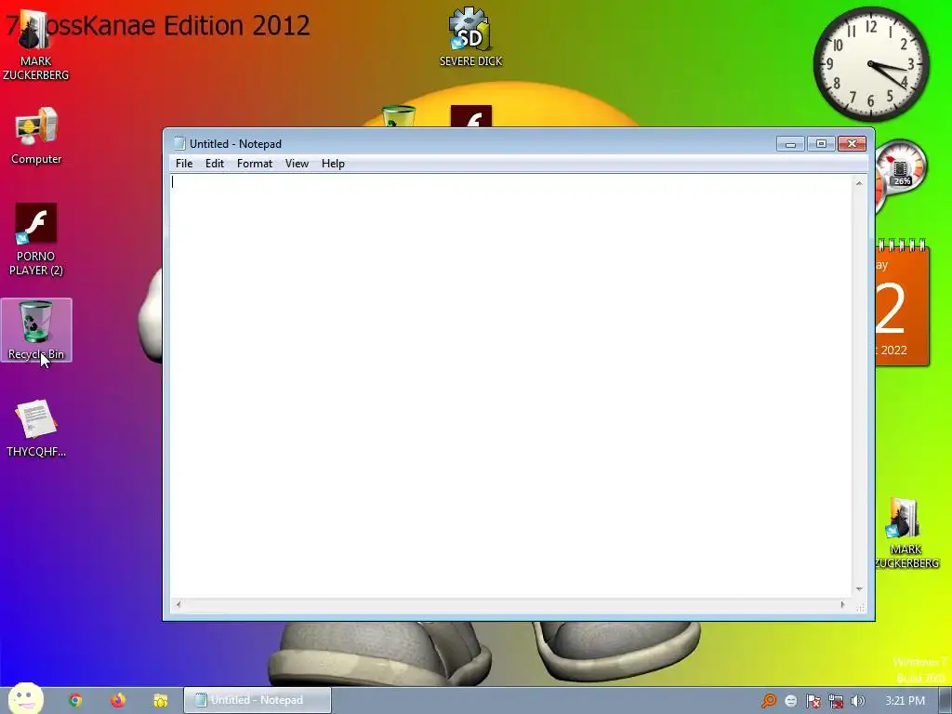Click the Untitled - Notepad taskbar button
952x714 pixels.
pos(258,700)
